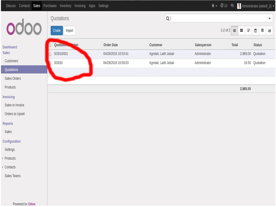
Task: Tick the checkbox for SO010/001
Action: pyautogui.click(x=50, y=54)
